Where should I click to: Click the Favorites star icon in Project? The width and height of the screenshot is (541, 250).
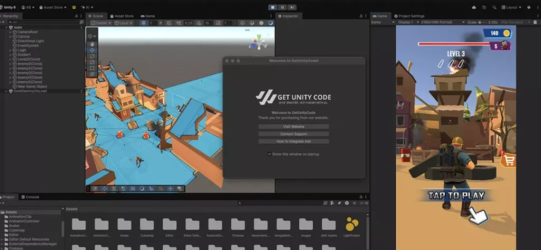coord(355,203)
